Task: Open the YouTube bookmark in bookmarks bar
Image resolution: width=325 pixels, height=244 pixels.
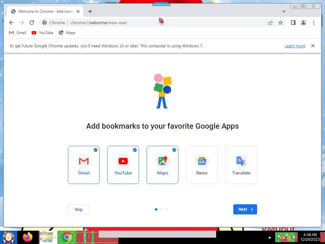Action: (x=43, y=33)
